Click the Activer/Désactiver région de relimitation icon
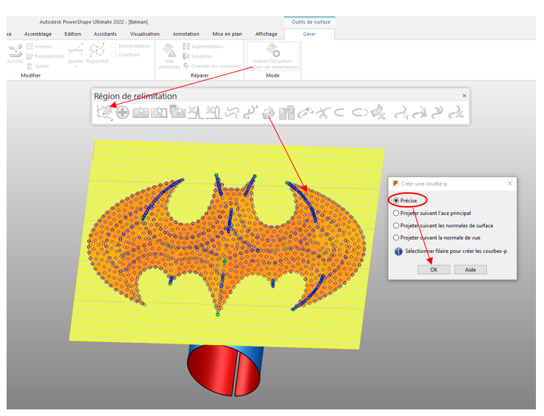Screen dimensions: 544x416 273,51
